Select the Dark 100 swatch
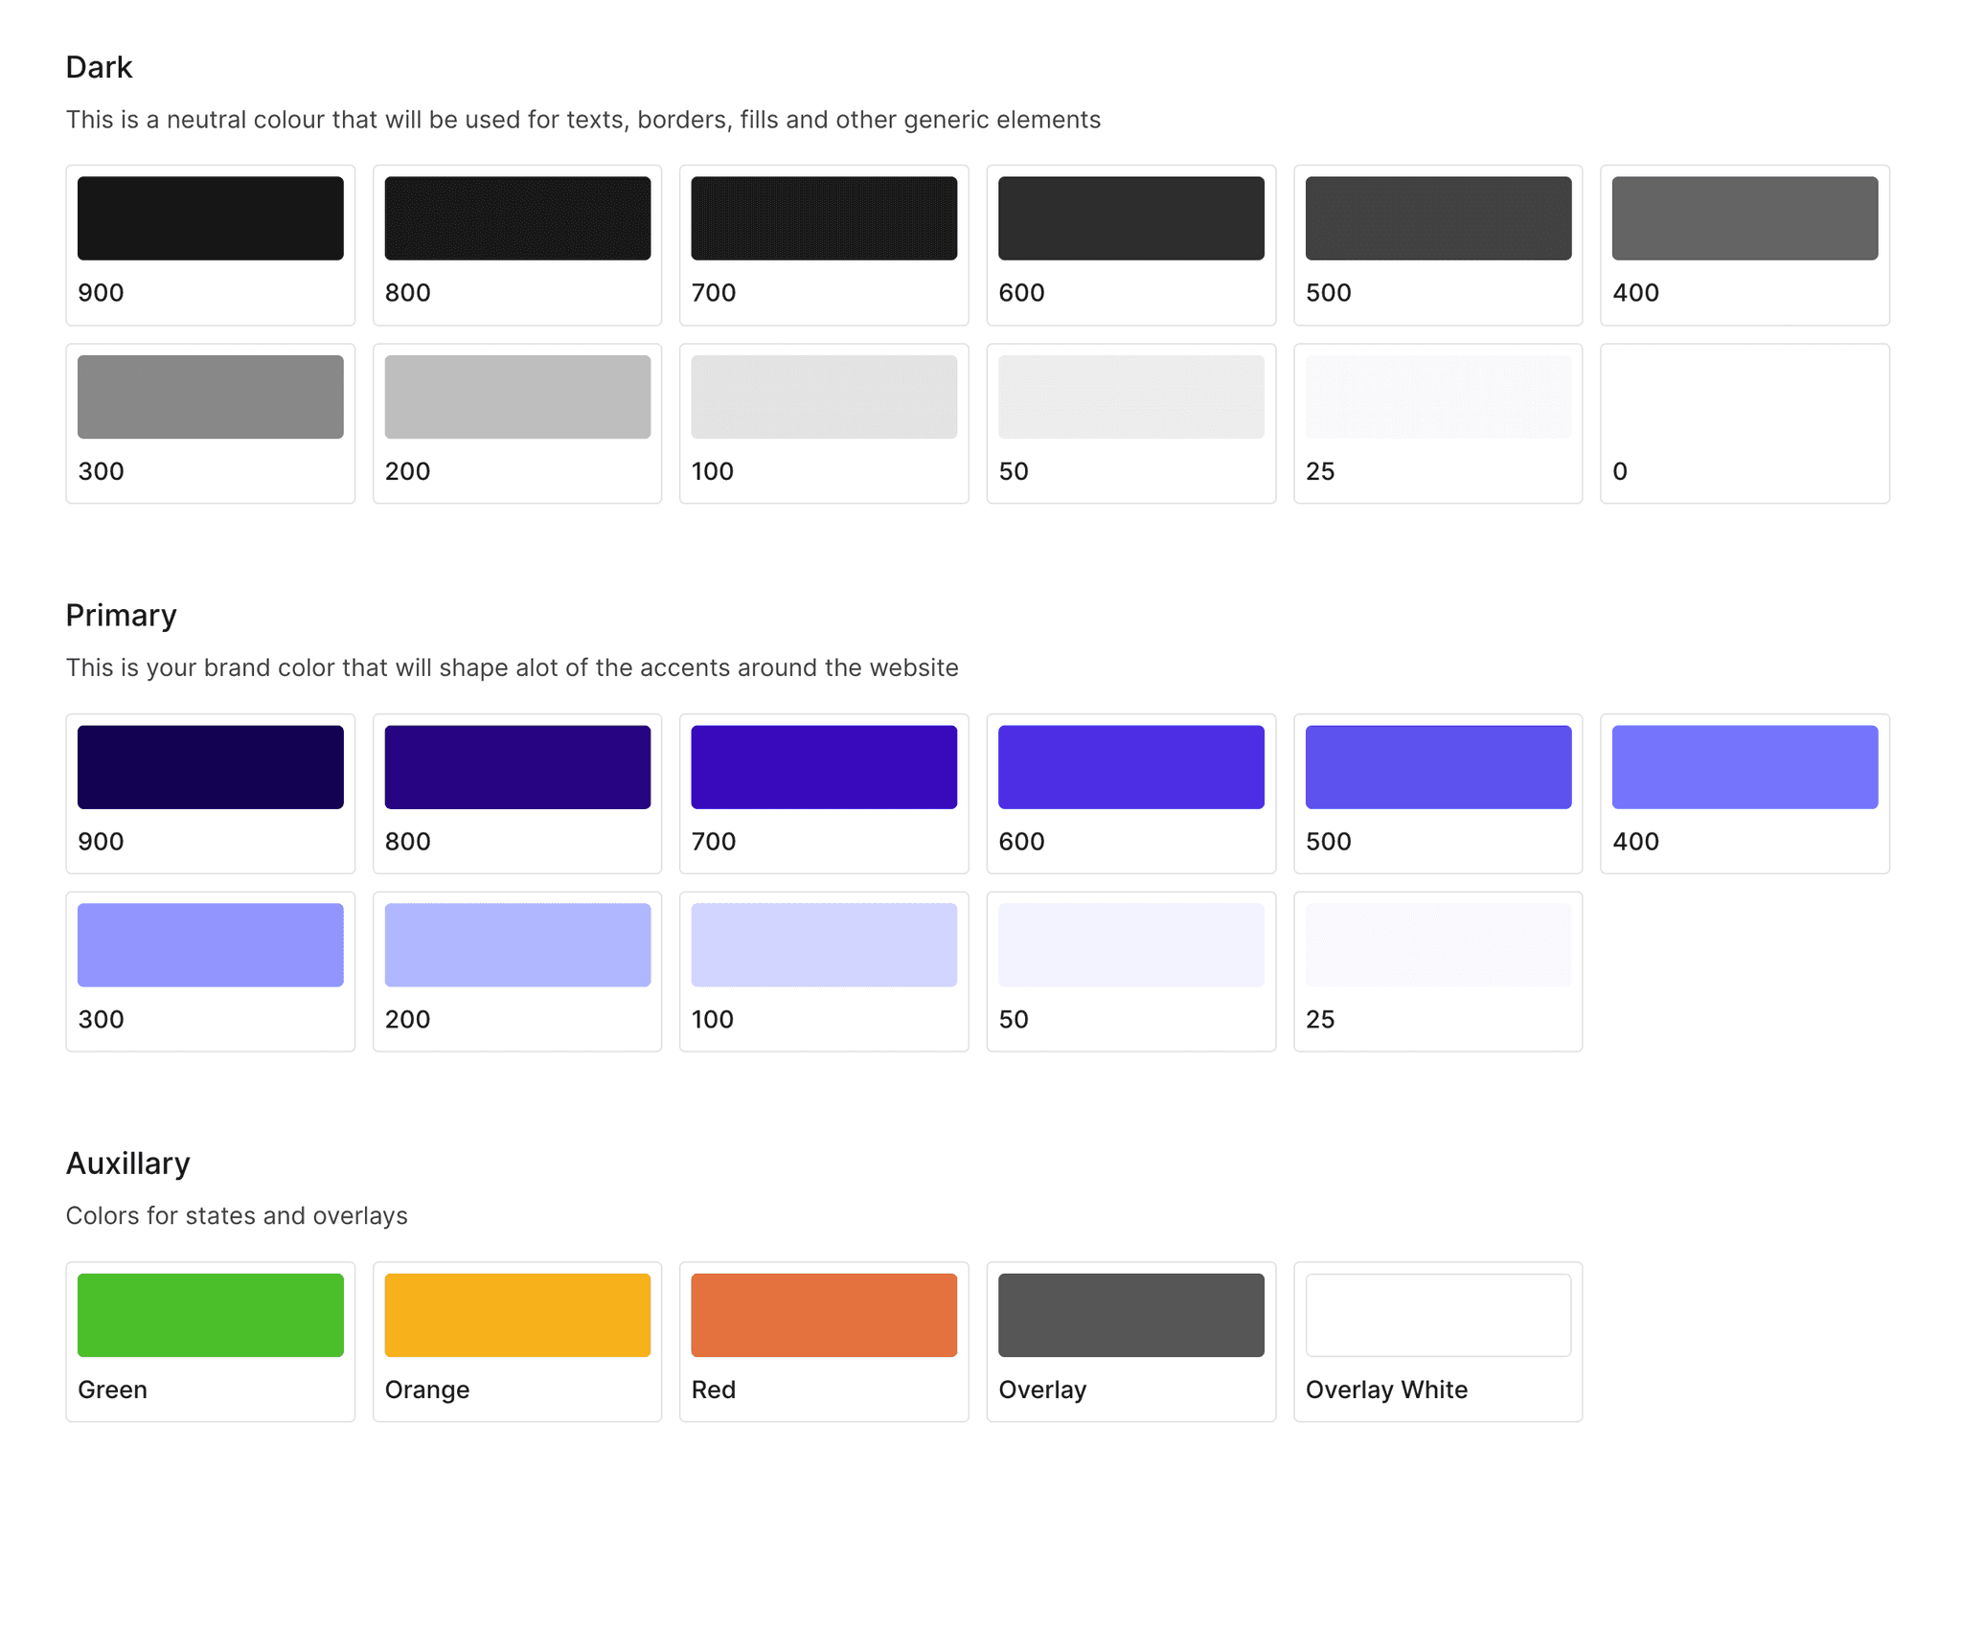The image size is (1962, 1650). coord(824,396)
